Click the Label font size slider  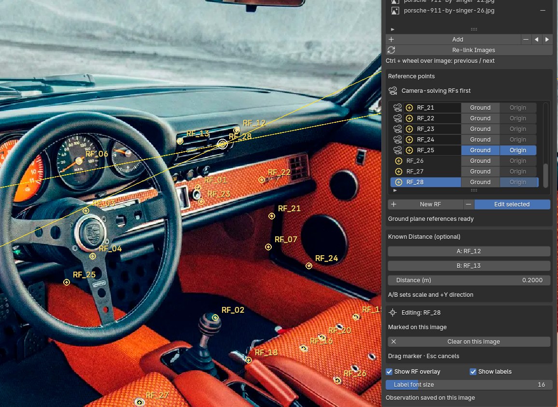[469, 385]
